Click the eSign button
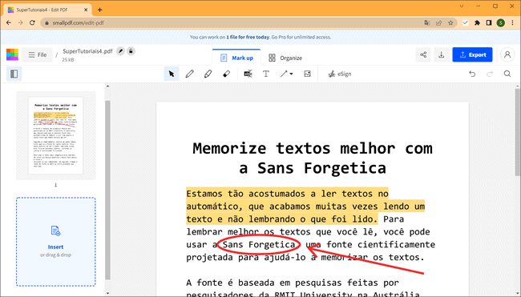 pyautogui.click(x=340, y=74)
